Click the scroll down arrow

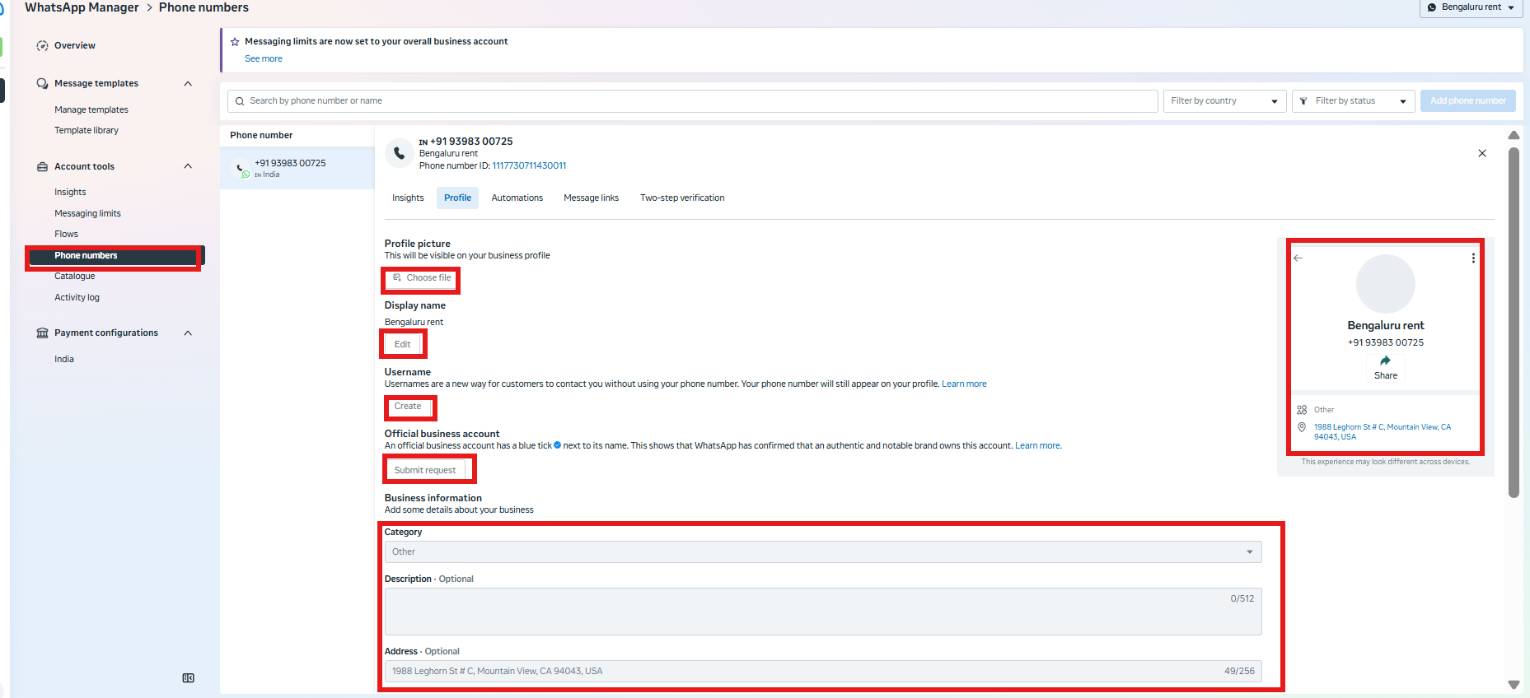pyautogui.click(x=1514, y=685)
